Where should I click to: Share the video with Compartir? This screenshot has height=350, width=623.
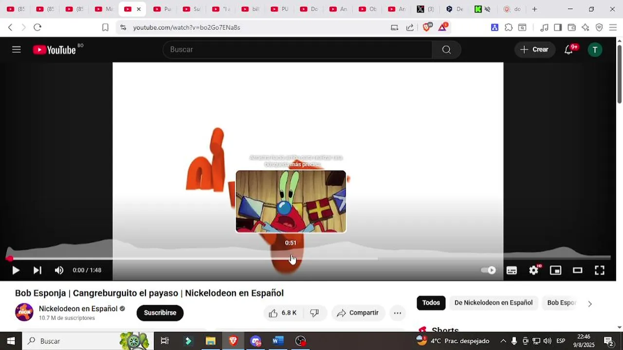click(358, 313)
